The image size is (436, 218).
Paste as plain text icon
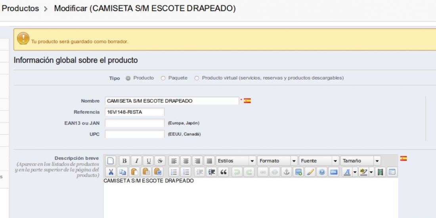click(146, 172)
